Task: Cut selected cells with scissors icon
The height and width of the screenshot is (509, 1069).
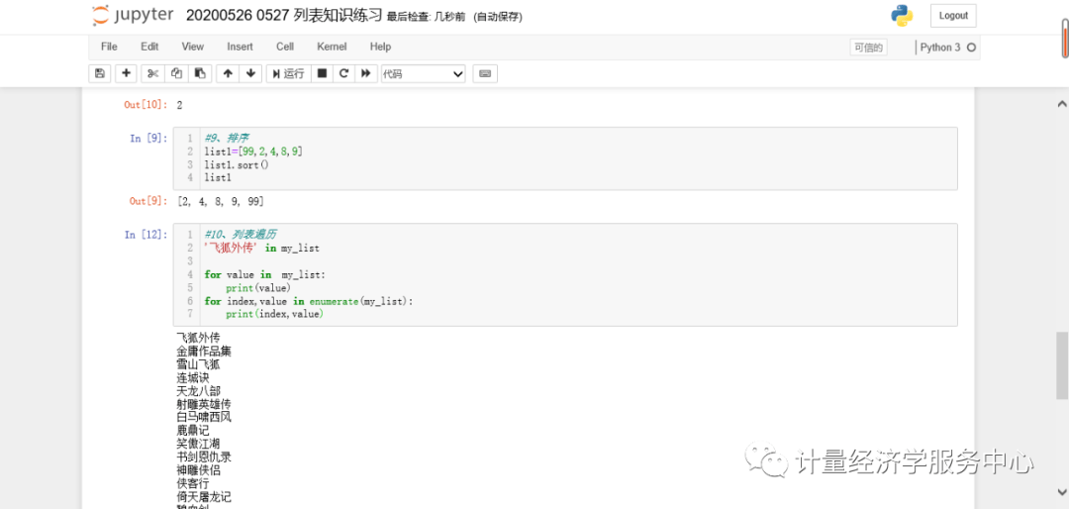Action: (152, 73)
